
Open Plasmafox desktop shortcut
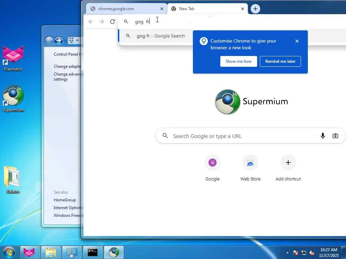tap(13, 59)
